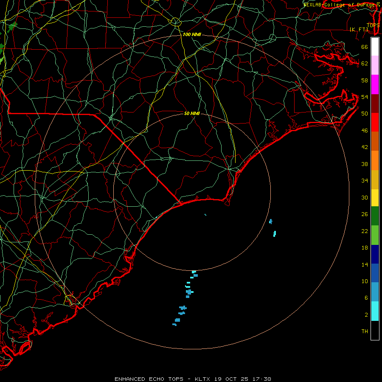Click the legend value '58'
Screen dimensions: 382x382
[365, 80]
